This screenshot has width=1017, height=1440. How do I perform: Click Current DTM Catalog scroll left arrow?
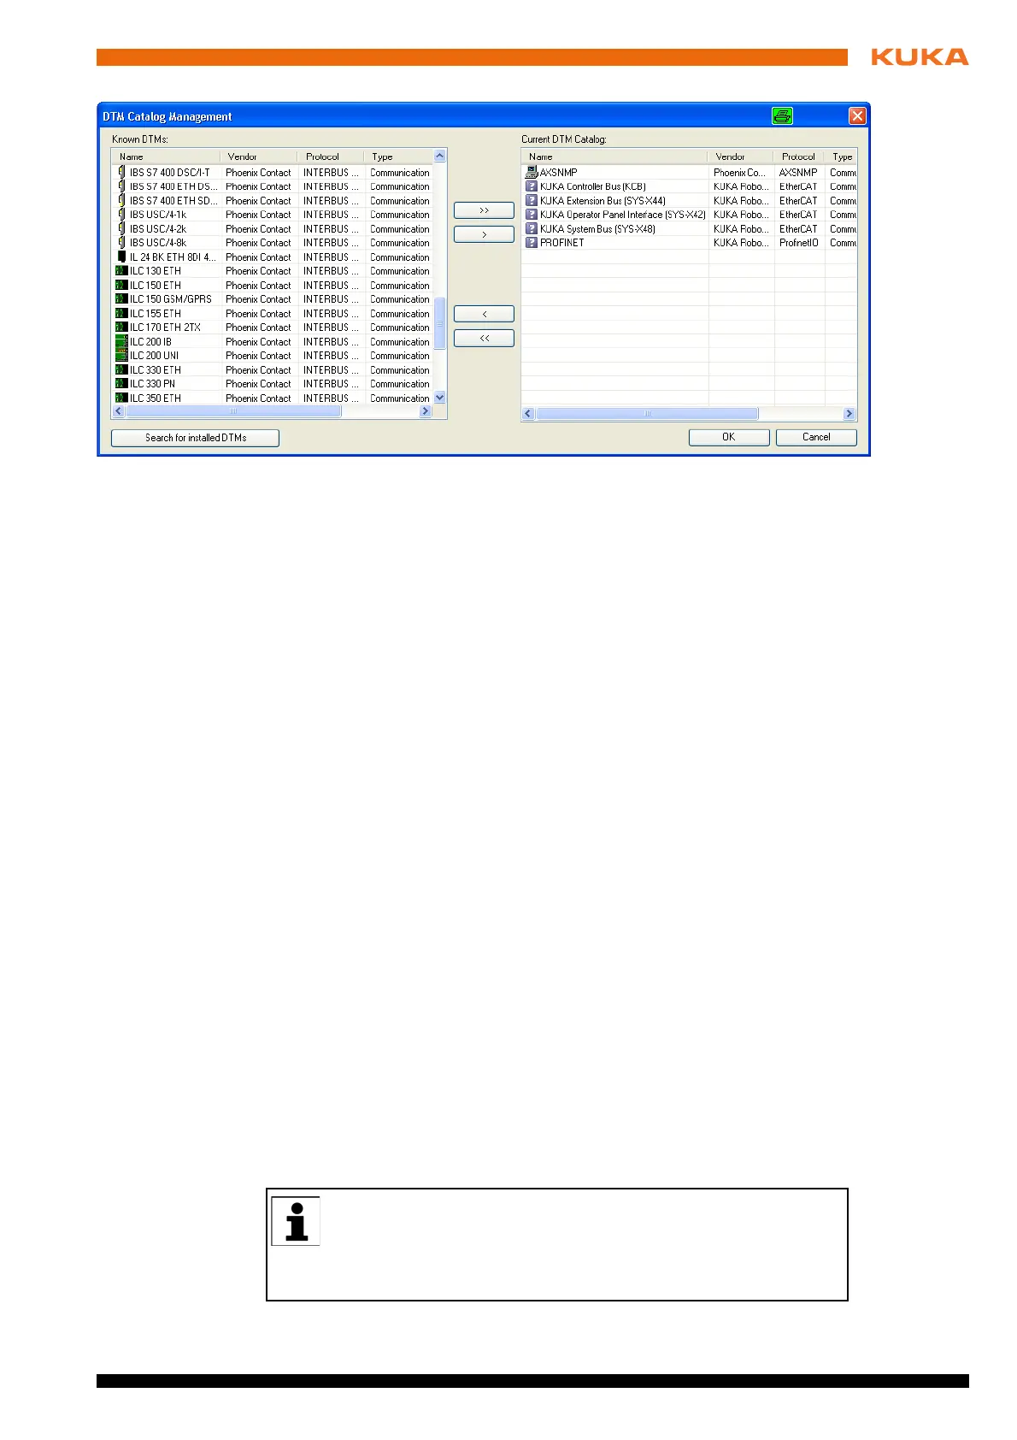pos(528,414)
